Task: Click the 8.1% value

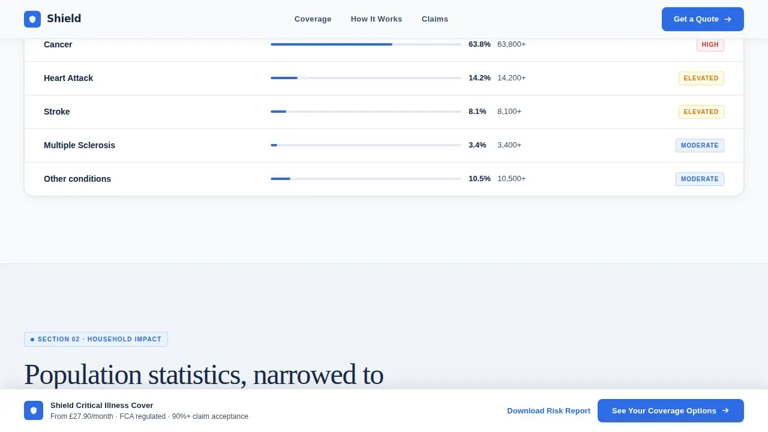Action: [x=478, y=112]
